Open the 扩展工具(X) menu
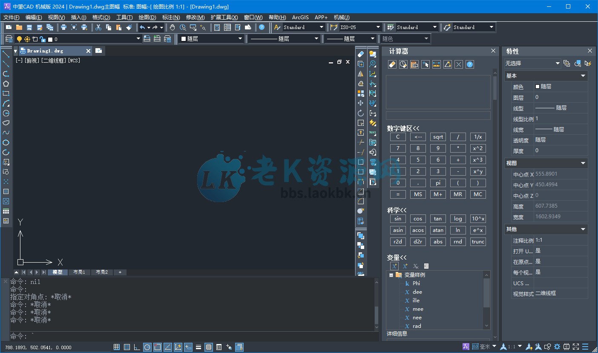This screenshot has width=598, height=353. 224,17
